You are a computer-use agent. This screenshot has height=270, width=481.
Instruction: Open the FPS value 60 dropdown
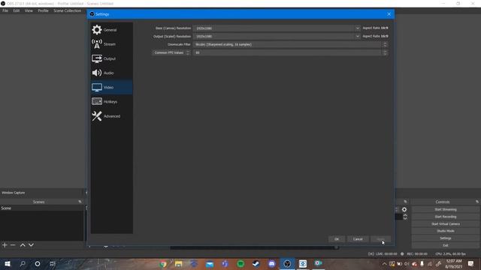pos(290,52)
